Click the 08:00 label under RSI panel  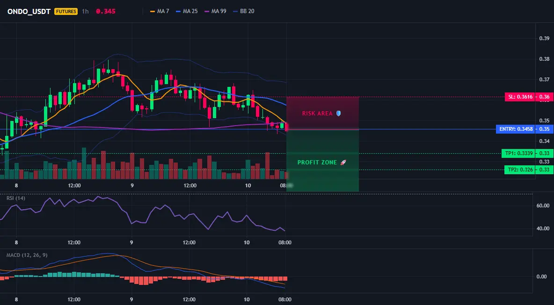tap(285, 242)
